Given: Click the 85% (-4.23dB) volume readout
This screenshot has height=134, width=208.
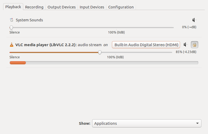Looking at the screenshot, I should (186, 52).
